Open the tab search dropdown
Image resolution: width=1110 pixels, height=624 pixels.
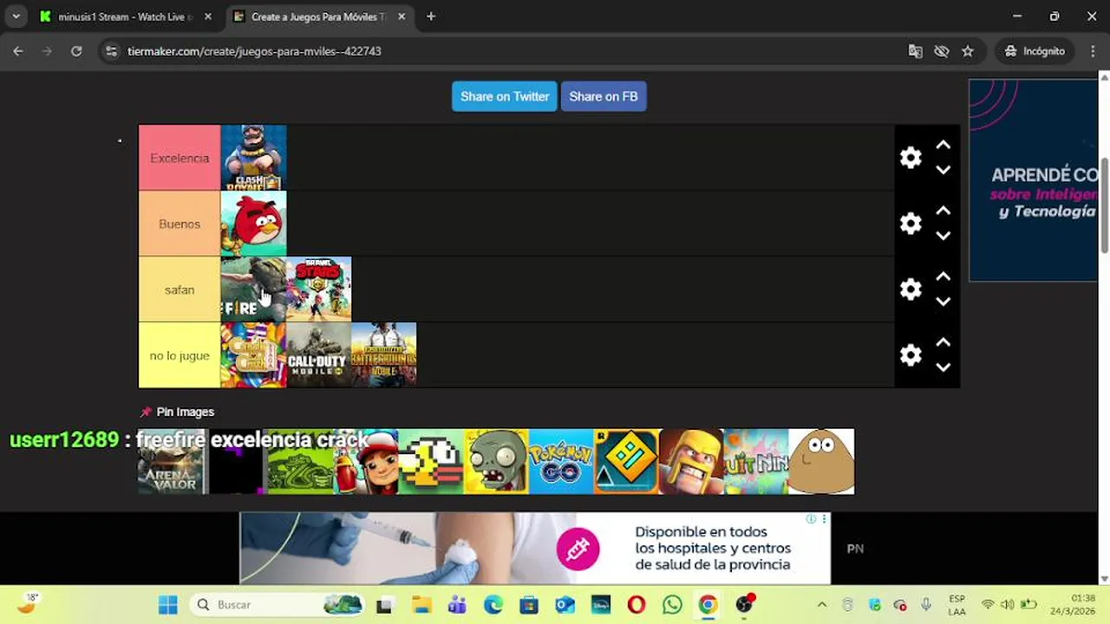[x=16, y=16]
